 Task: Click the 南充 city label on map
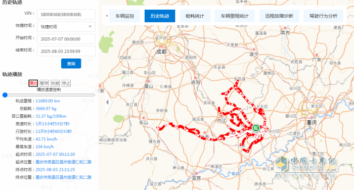[x=285, y=33]
